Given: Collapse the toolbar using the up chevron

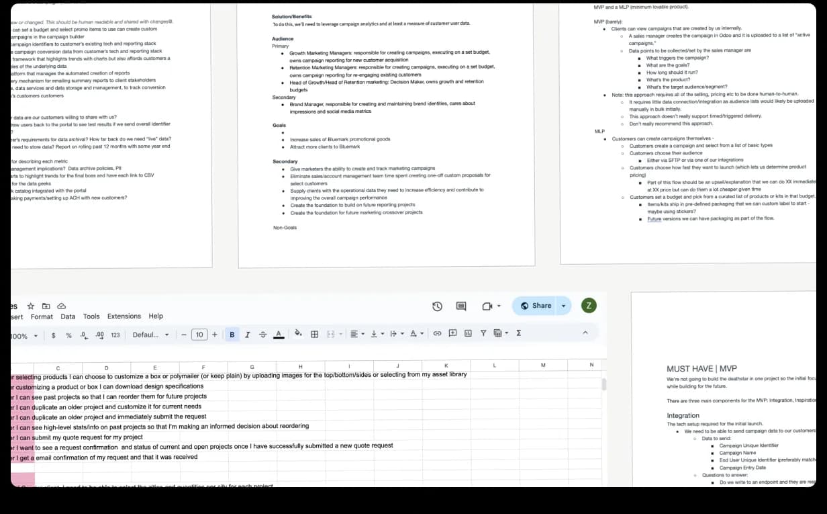Looking at the screenshot, I should pos(585,333).
